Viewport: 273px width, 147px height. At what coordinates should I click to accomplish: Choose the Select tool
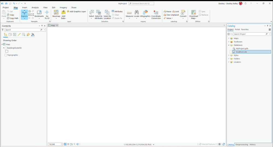[x=91, y=15]
